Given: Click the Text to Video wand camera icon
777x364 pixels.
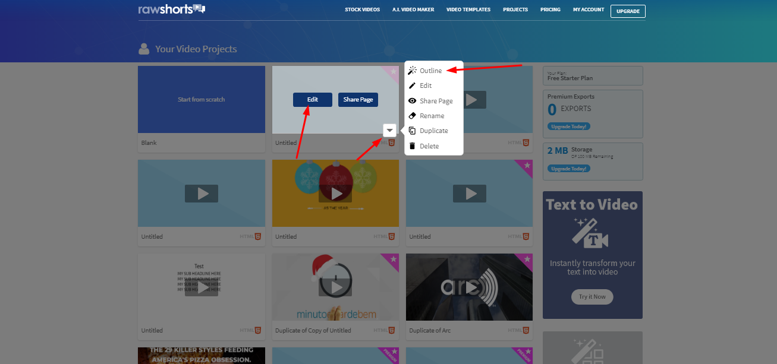Looking at the screenshot, I should [590, 233].
